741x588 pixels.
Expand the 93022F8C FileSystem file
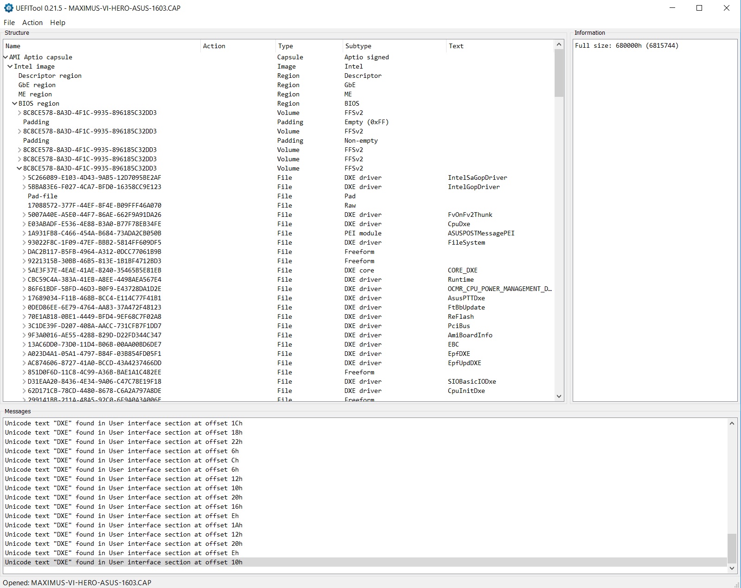coord(24,242)
